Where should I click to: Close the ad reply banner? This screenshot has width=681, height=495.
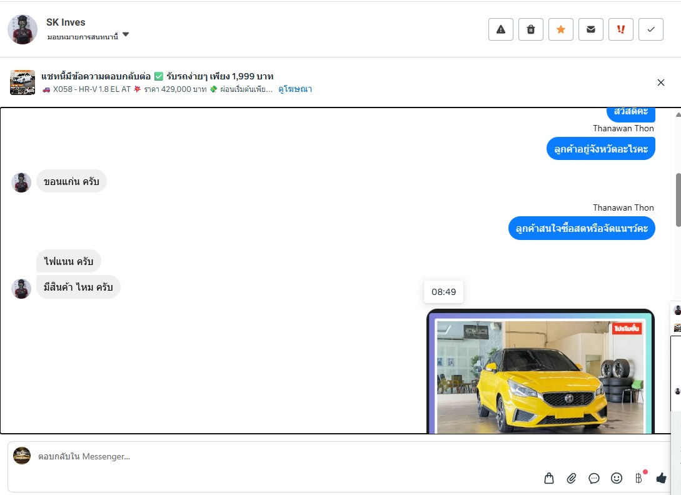pyautogui.click(x=661, y=82)
